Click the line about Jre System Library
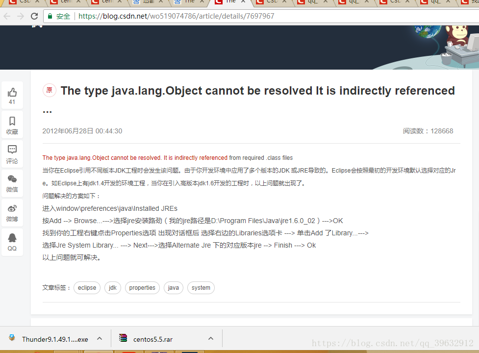 (179, 245)
